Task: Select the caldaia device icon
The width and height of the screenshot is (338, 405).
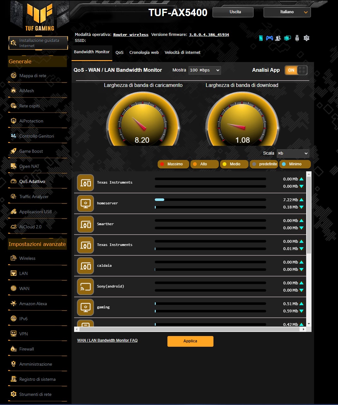Action: pyautogui.click(x=85, y=265)
